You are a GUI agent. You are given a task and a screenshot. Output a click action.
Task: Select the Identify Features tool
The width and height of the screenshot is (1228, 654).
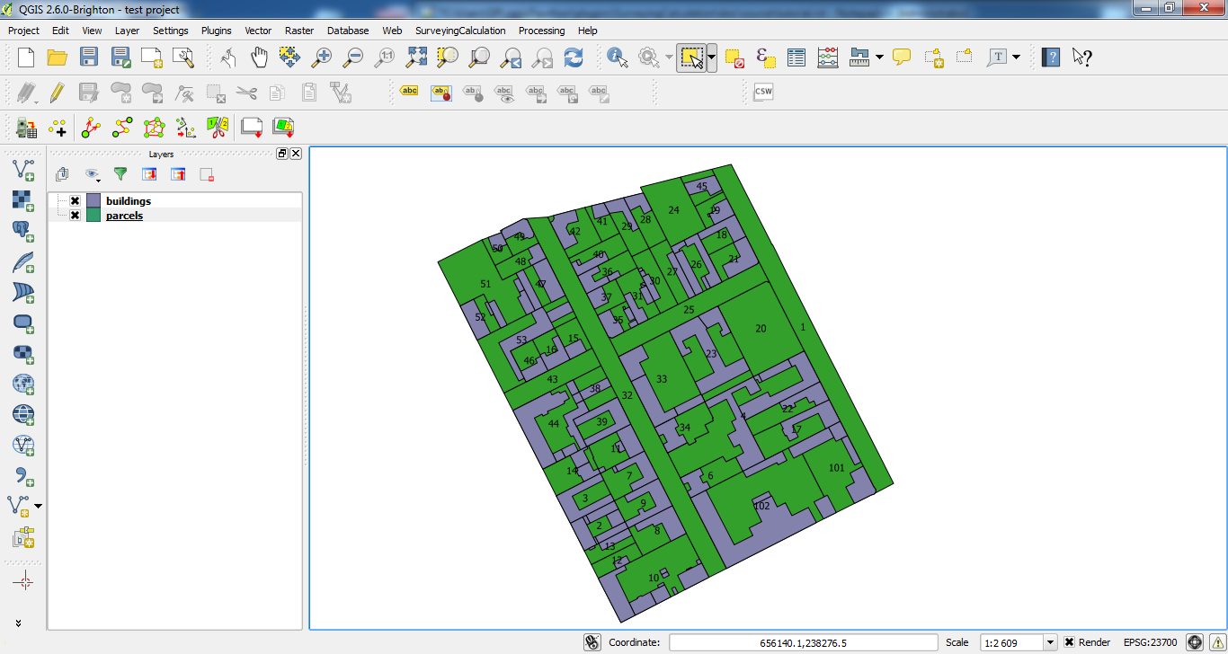(618, 57)
